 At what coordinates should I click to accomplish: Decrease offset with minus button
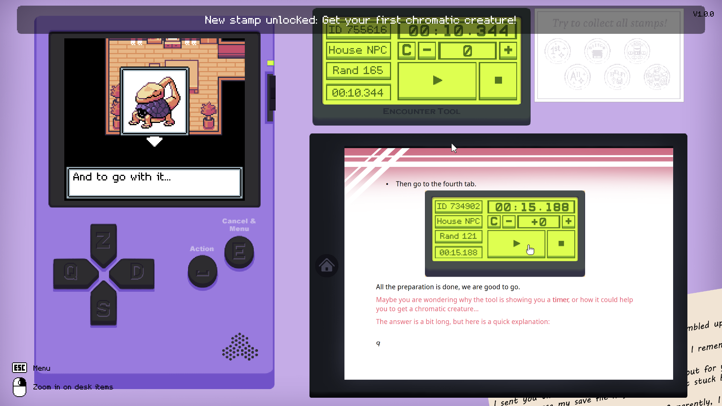[x=427, y=50]
